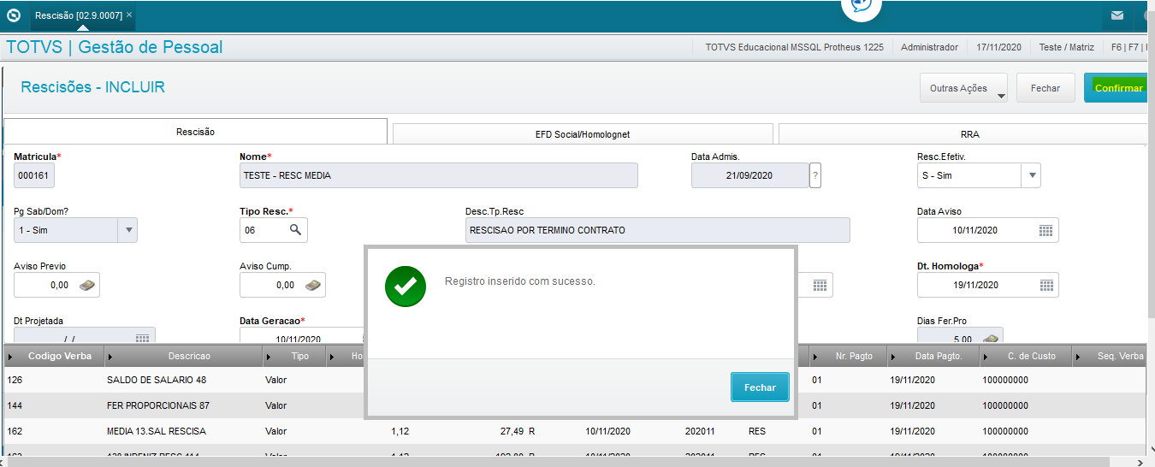The height and width of the screenshot is (467, 1155).
Task: Open calendar icon for Dt Projetada
Action: (x=143, y=338)
